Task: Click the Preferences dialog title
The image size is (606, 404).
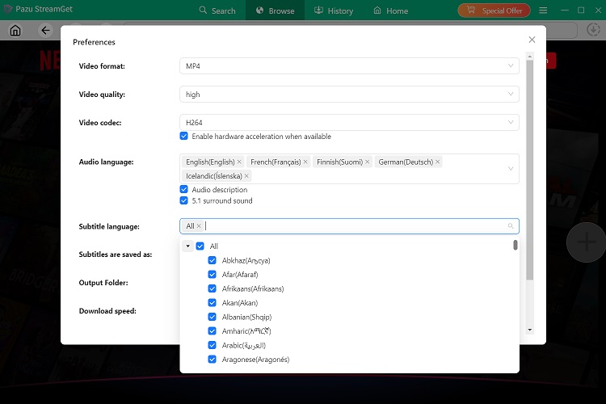Action: 94,42
